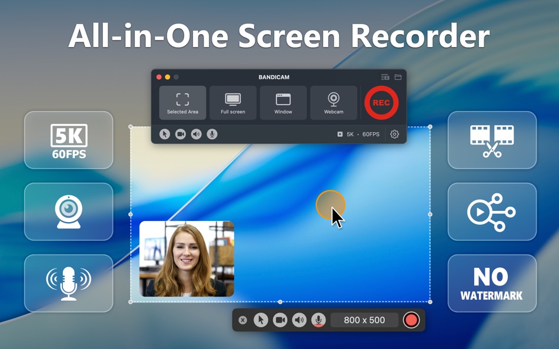Mute system sound in the floating bar
Viewport: 559px width, 349px height.
pyautogui.click(x=299, y=320)
